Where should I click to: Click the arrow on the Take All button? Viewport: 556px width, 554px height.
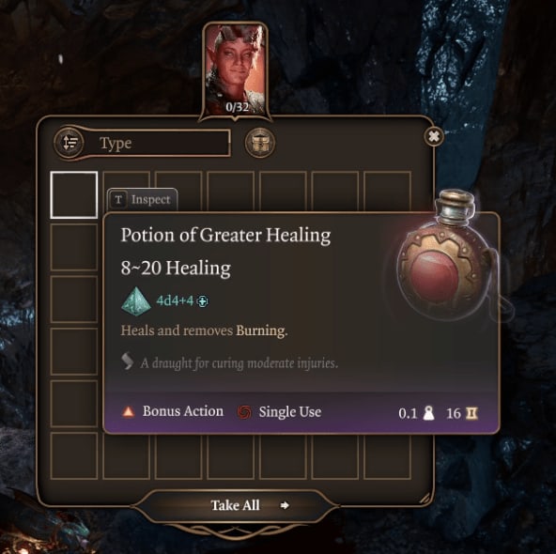pos(285,505)
